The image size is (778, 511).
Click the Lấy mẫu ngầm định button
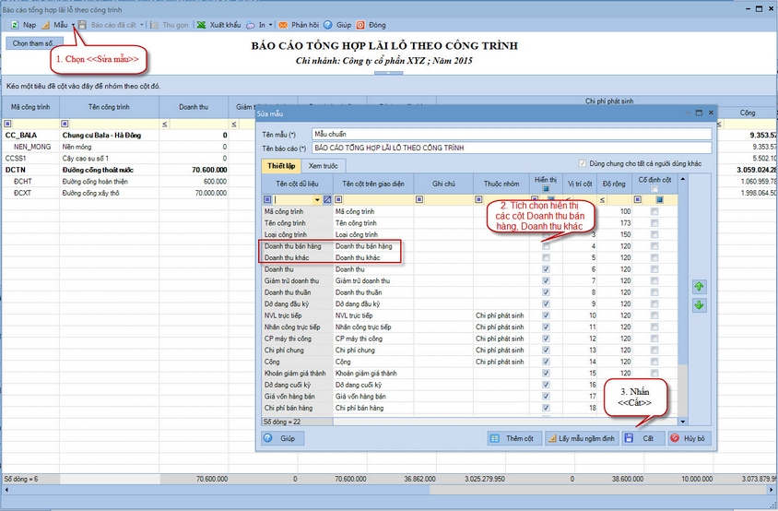point(582,438)
